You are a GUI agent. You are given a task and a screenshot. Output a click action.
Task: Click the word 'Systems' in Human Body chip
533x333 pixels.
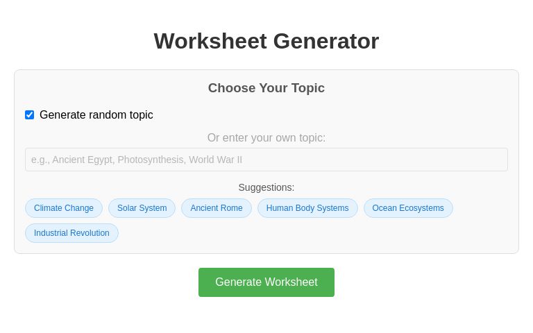tap(334, 208)
